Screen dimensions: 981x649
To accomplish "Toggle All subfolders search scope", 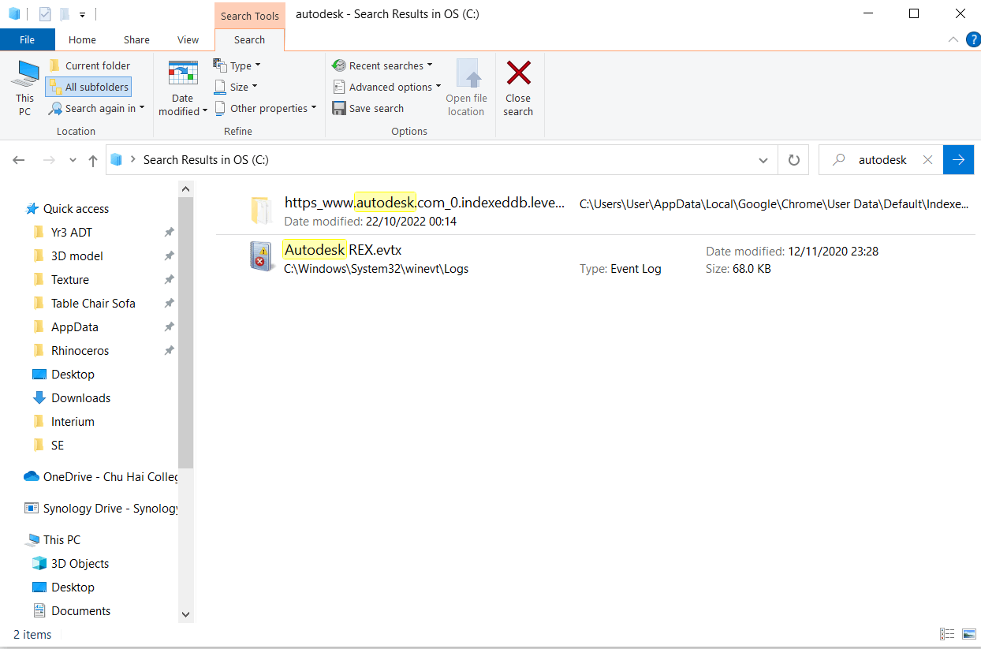I will pyautogui.click(x=88, y=87).
